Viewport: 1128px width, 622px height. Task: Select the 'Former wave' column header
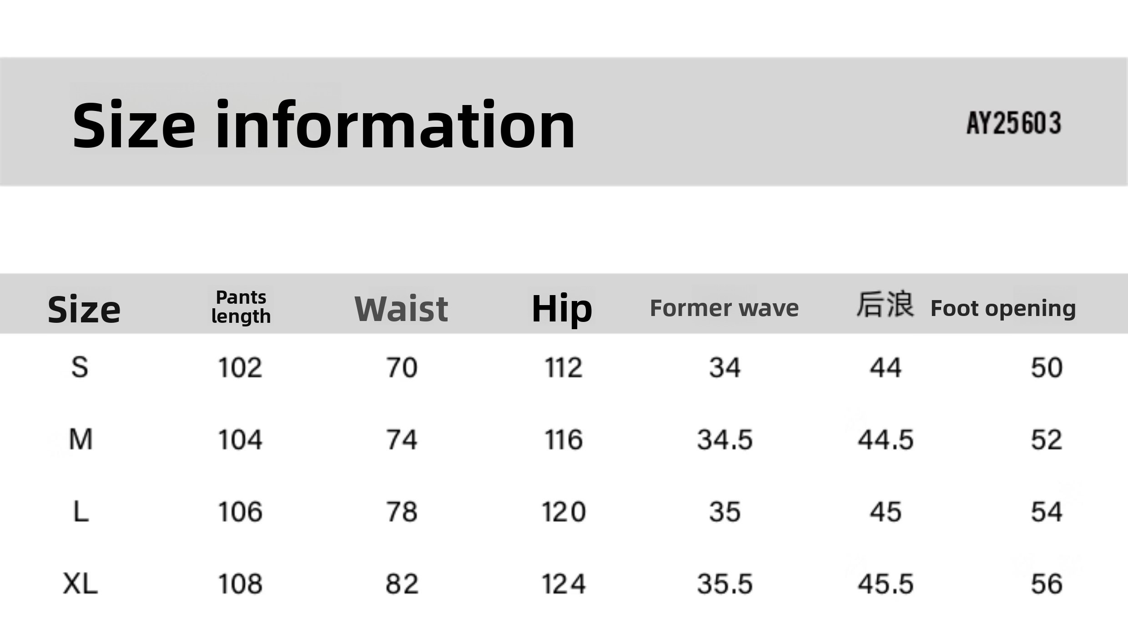[724, 308]
